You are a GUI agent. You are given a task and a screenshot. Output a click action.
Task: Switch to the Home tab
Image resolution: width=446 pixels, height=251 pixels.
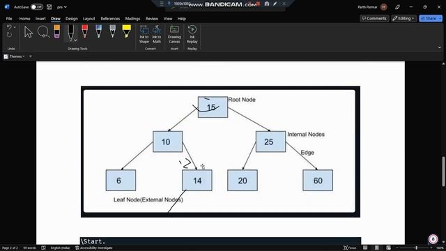click(25, 19)
